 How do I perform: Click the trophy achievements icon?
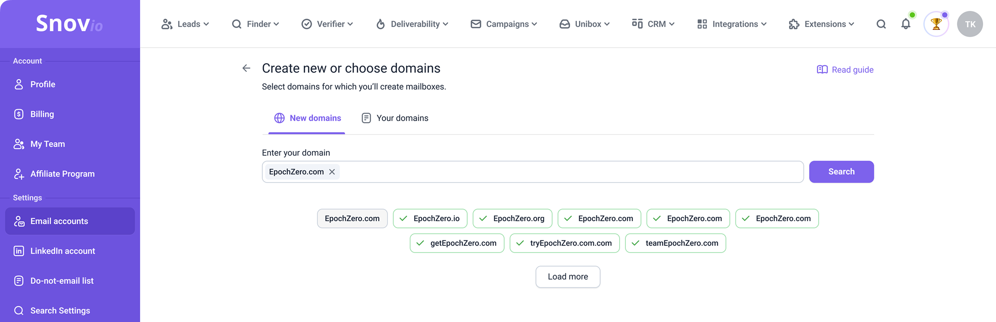(936, 24)
